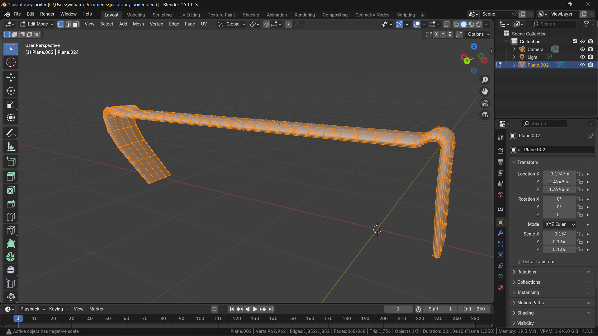Hide Light in viewport with eye icon
This screenshot has width=598, height=336.
pyautogui.click(x=582, y=57)
